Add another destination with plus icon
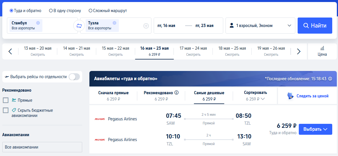This screenshot has width=338, height=156. (x=146, y=26)
